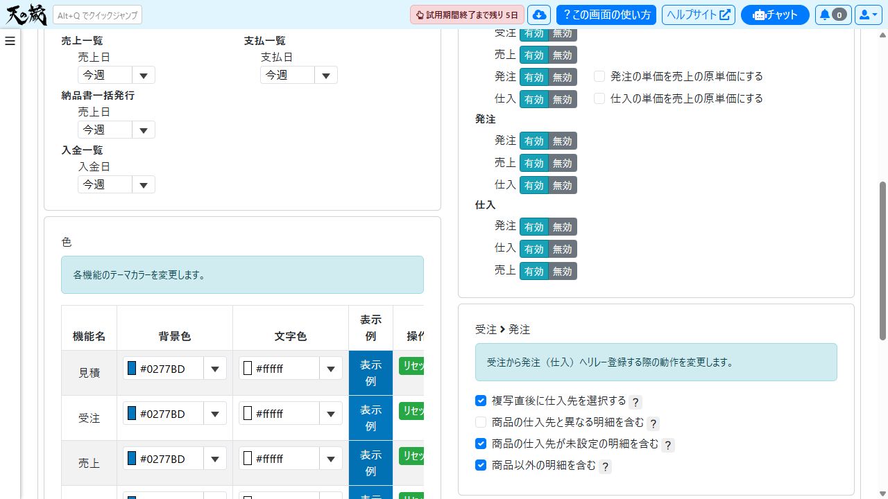Reset the 受注 row colors
This screenshot has width=888, height=499.
tap(411, 410)
